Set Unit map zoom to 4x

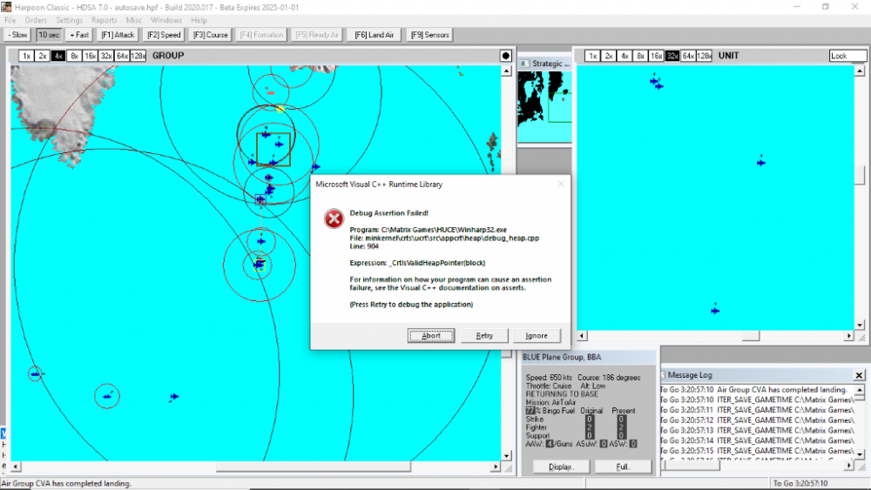[x=625, y=56]
